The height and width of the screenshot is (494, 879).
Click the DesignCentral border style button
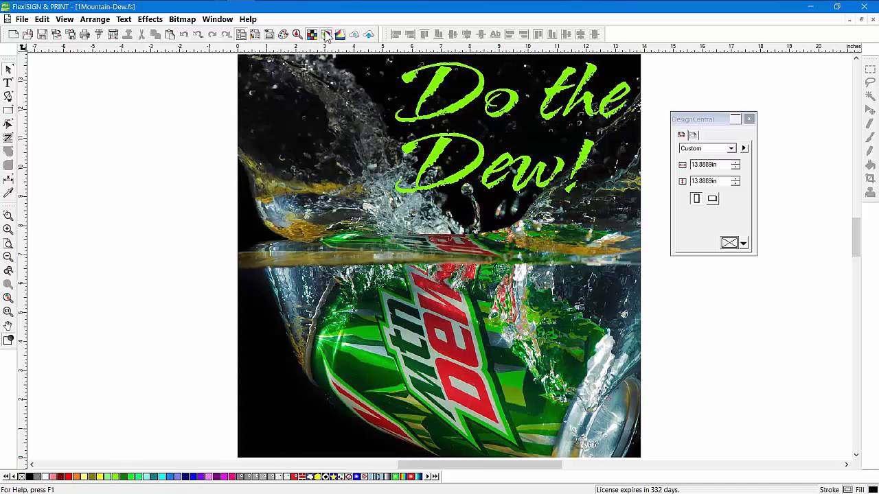[729, 243]
